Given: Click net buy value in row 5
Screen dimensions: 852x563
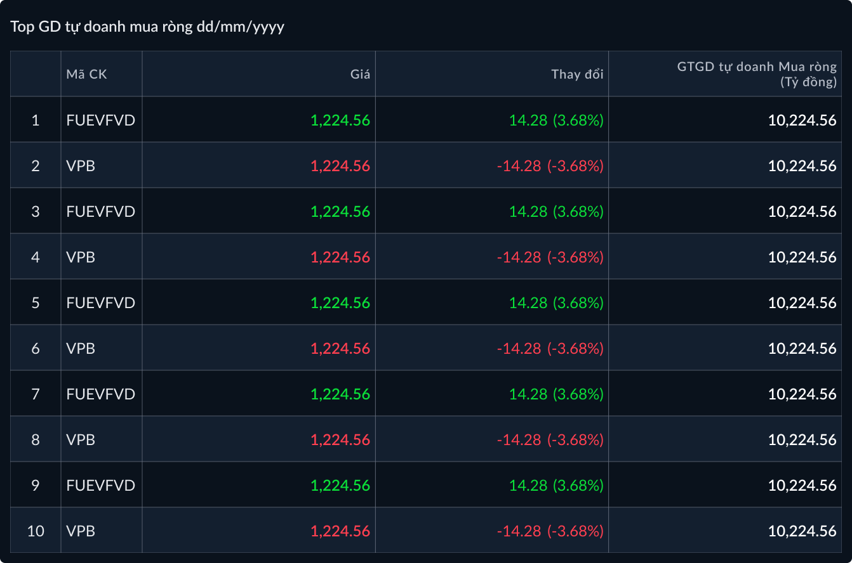Looking at the screenshot, I should 802,302.
